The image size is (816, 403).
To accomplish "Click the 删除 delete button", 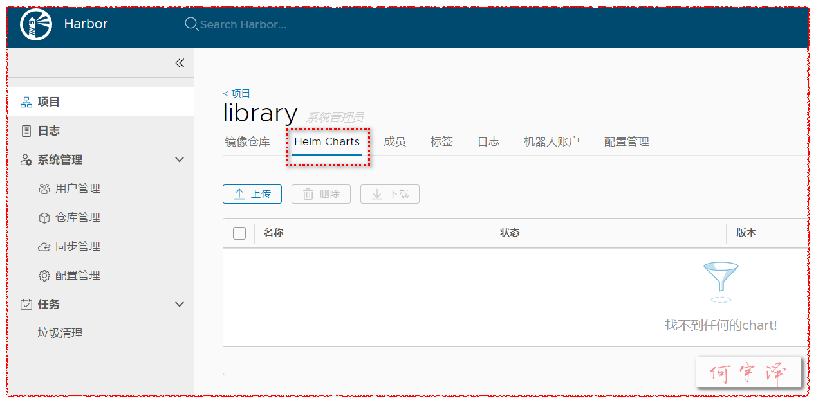I will [x=321, y=194].
